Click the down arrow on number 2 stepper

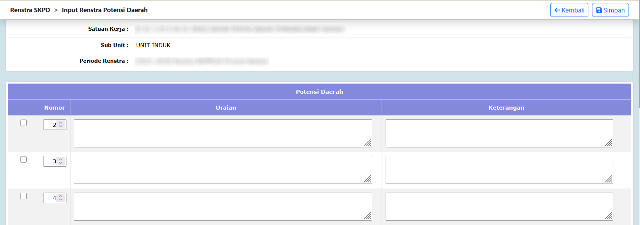[x=61, y=126]
